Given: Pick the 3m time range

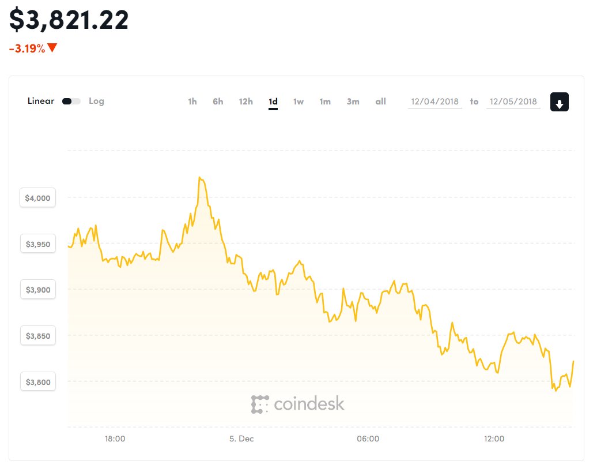Looking at the screenshot, I should [353, 102].
